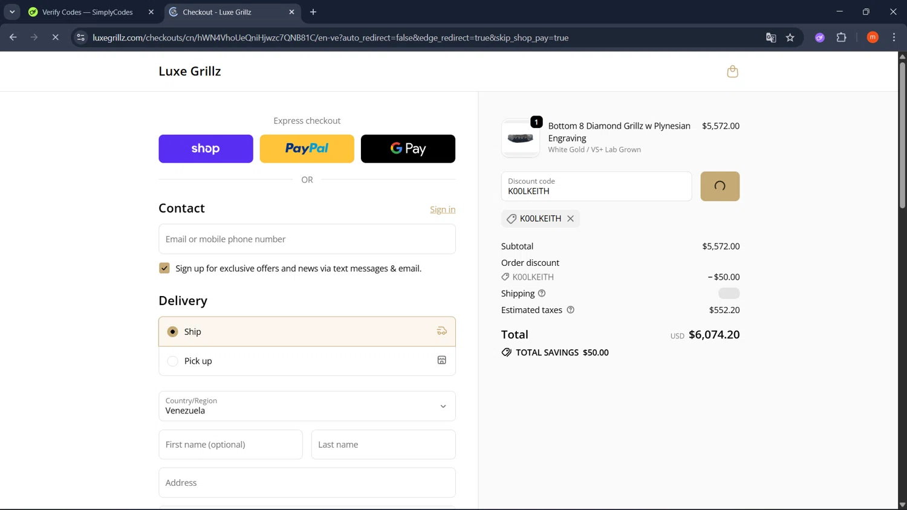907x510 pixels.
Task: Bookmark this page with star icon
Action: [790, 37]
